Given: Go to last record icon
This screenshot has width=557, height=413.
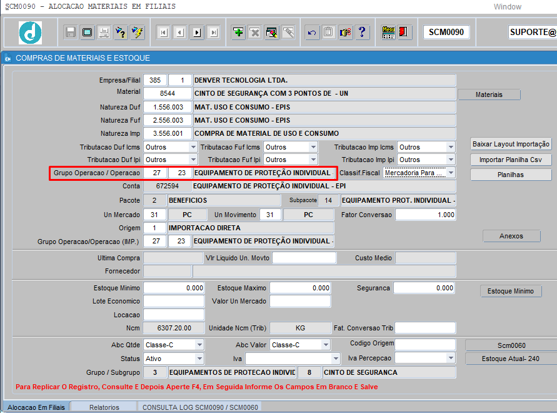Looking at the screenshot, I should coord(214,33).
